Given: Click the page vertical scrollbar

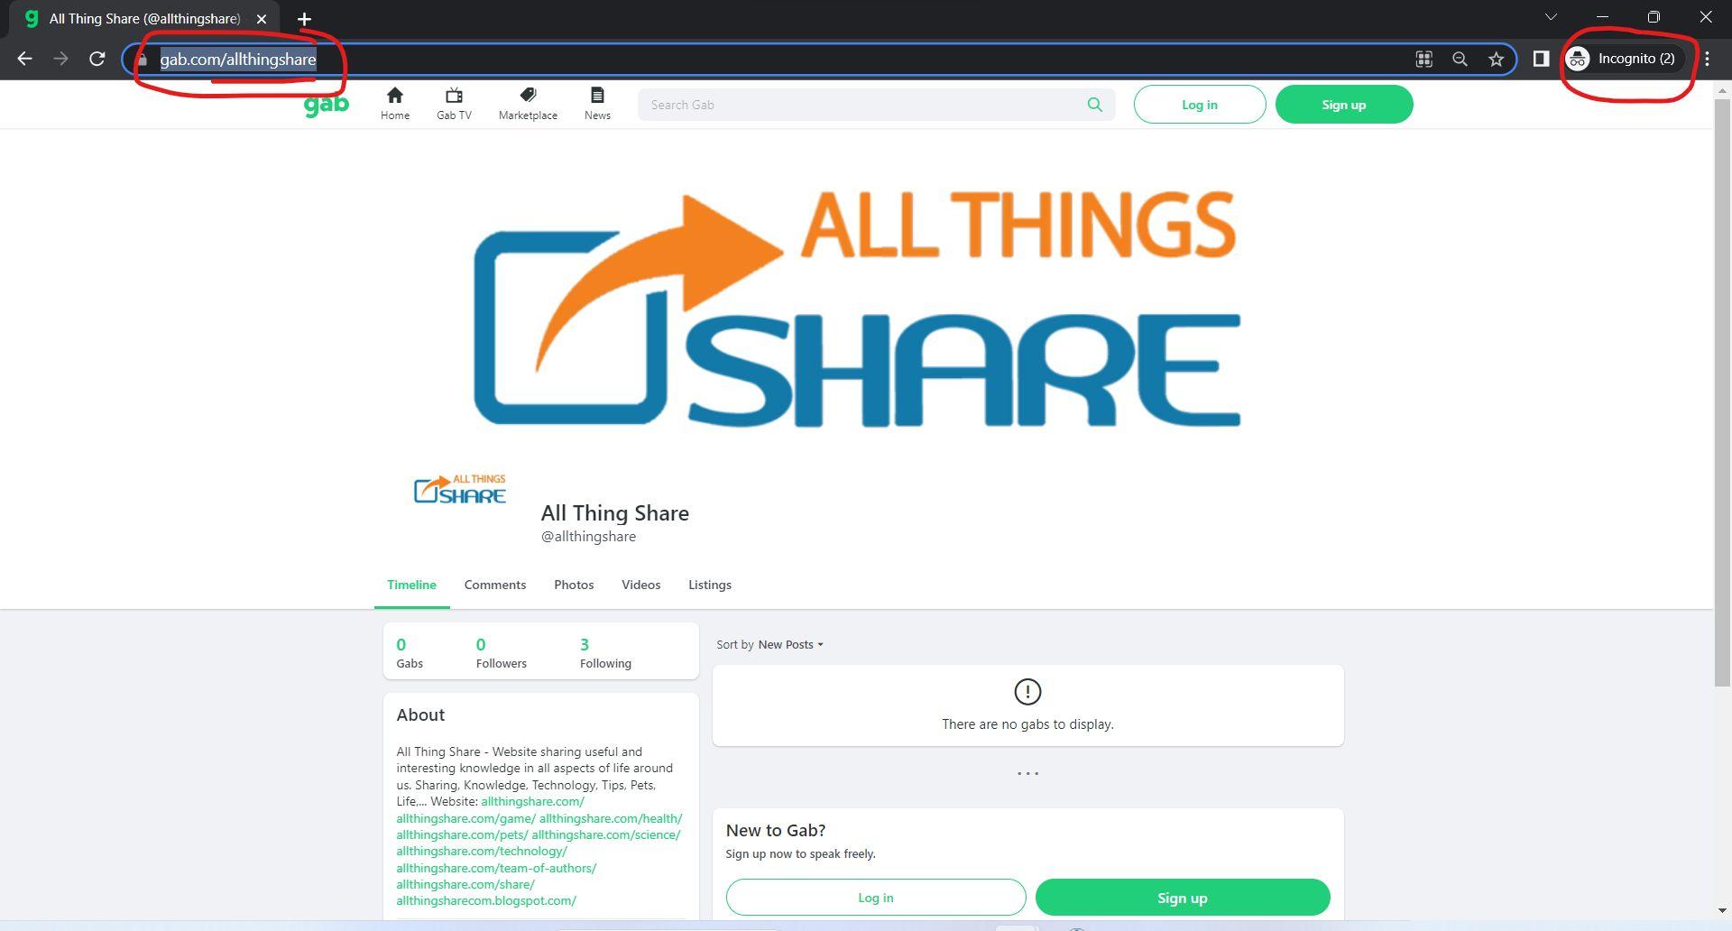Looking at the screenshot, I should pyautogui.click(x=1722, y=392).
